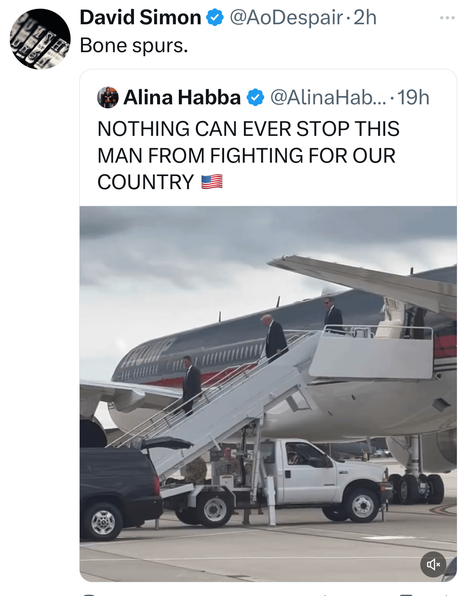
Task: Unmute the video with the speaker icon
Action: 433,564
